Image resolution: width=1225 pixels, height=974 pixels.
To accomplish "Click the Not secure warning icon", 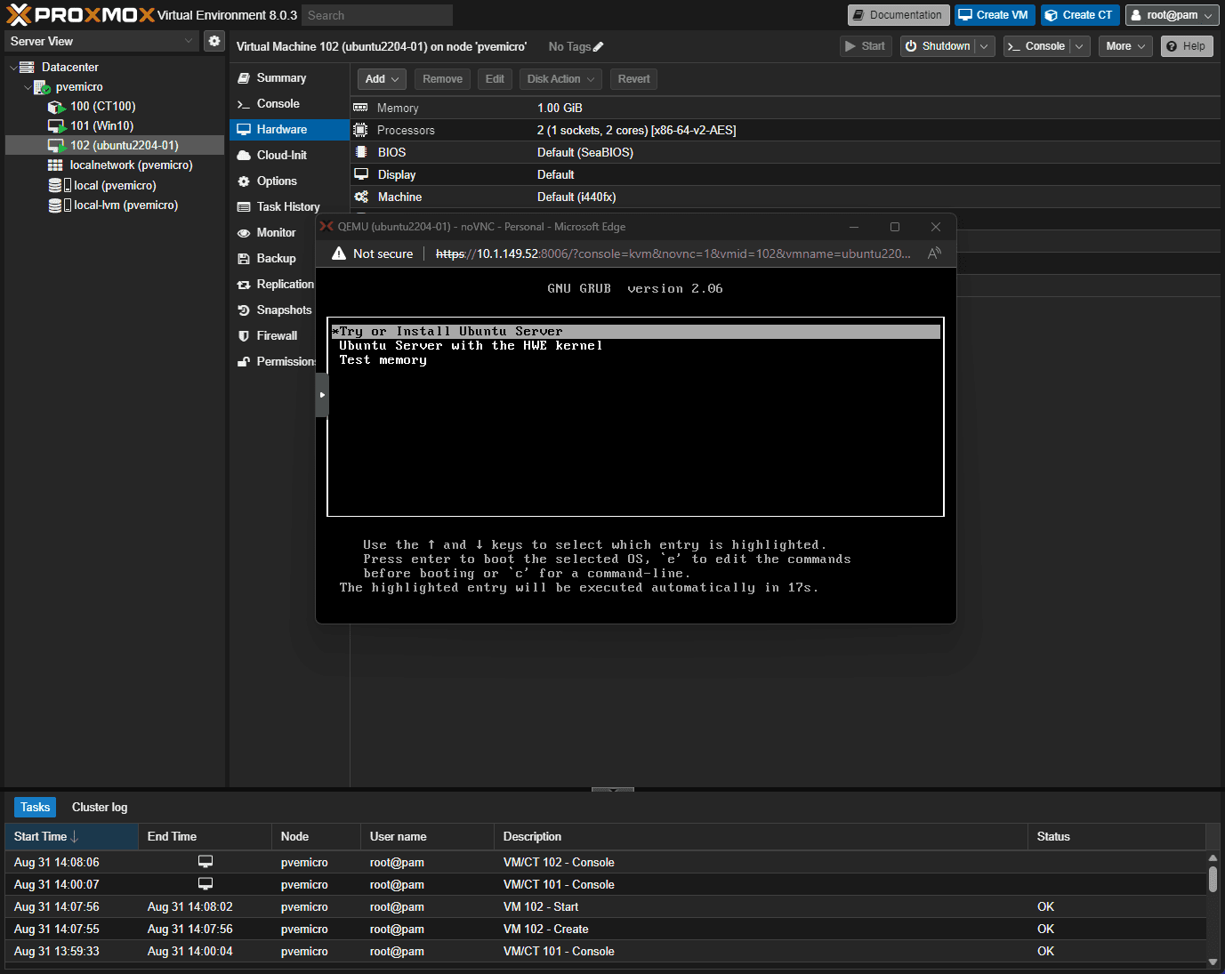I will [339, 254].
